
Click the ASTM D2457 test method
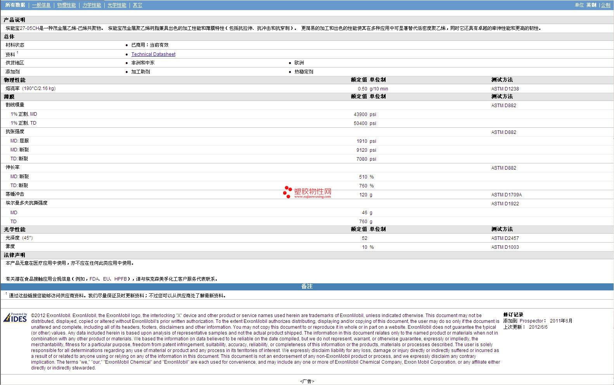point(505,238)
